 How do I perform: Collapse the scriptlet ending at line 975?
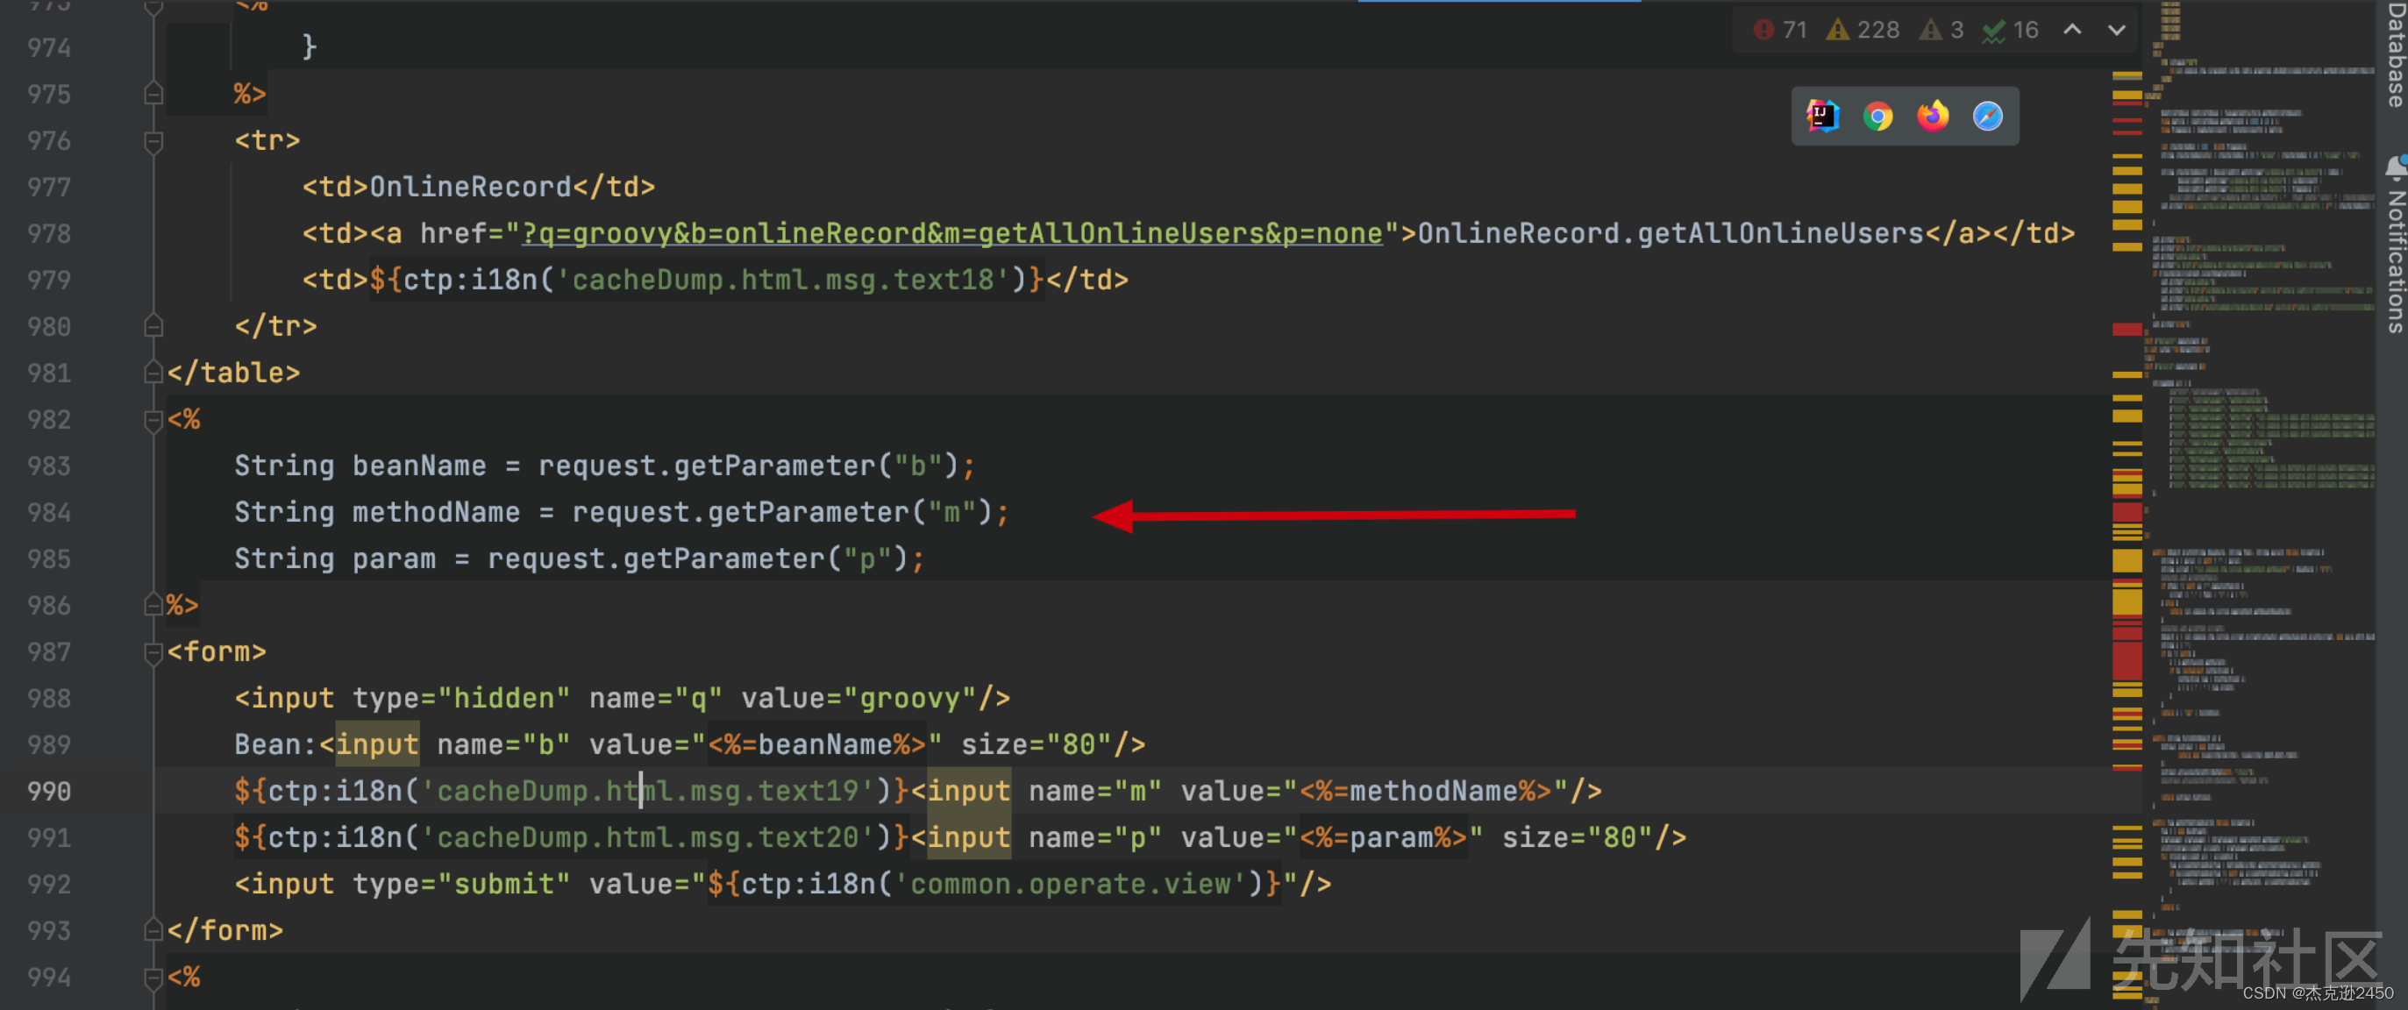154,94
